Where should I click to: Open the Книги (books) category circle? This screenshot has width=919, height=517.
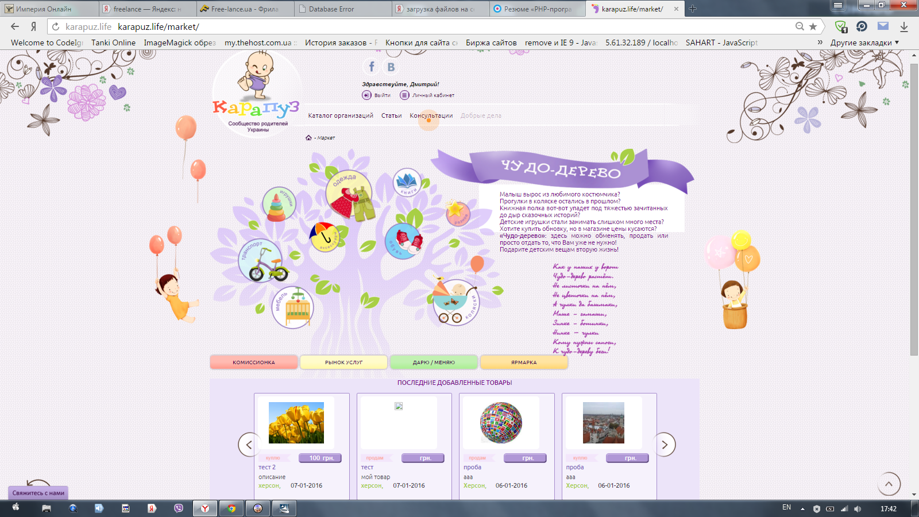coord(407,183)
